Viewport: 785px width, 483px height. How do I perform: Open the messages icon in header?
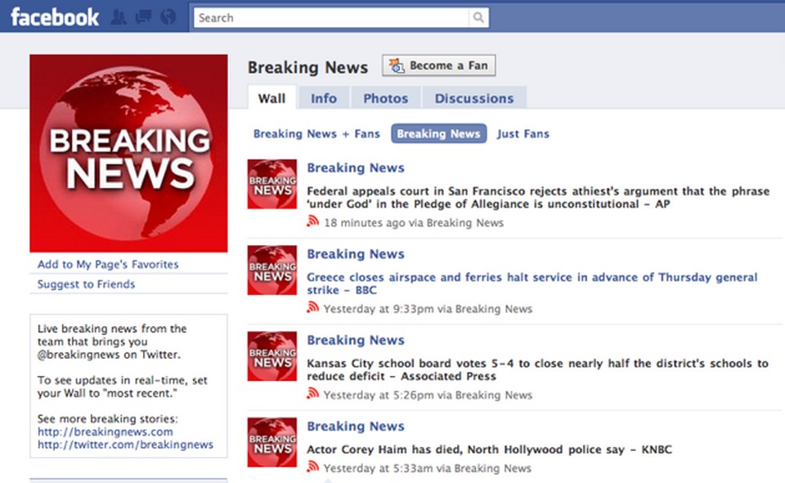click(x=143, y=17)
